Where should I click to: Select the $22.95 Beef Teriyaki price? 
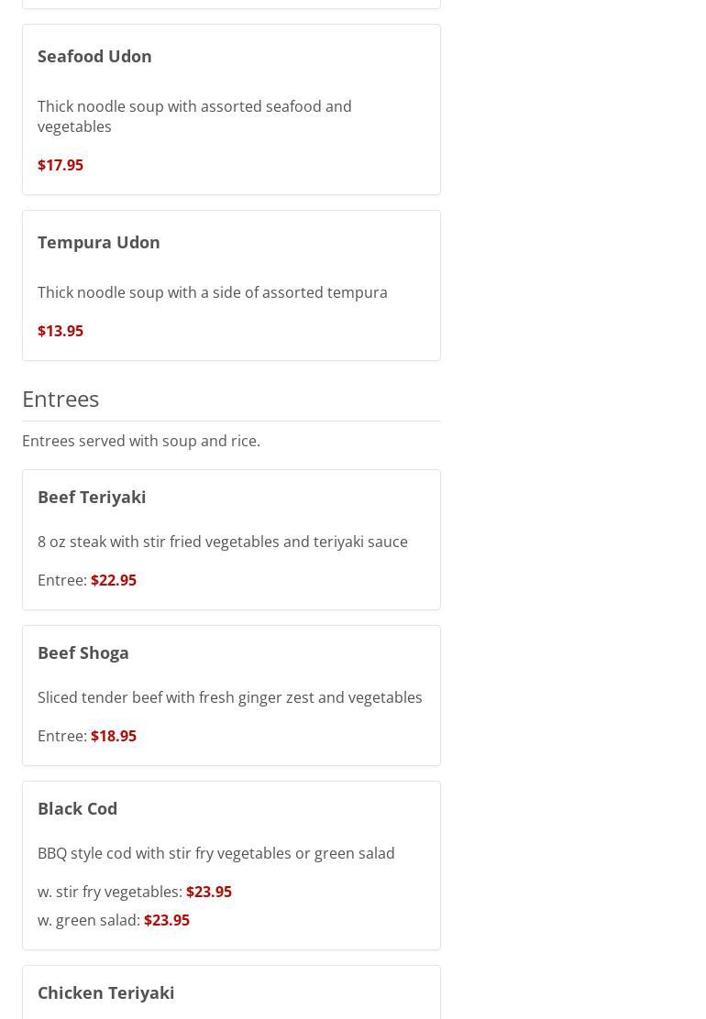[x=114, y=580]
